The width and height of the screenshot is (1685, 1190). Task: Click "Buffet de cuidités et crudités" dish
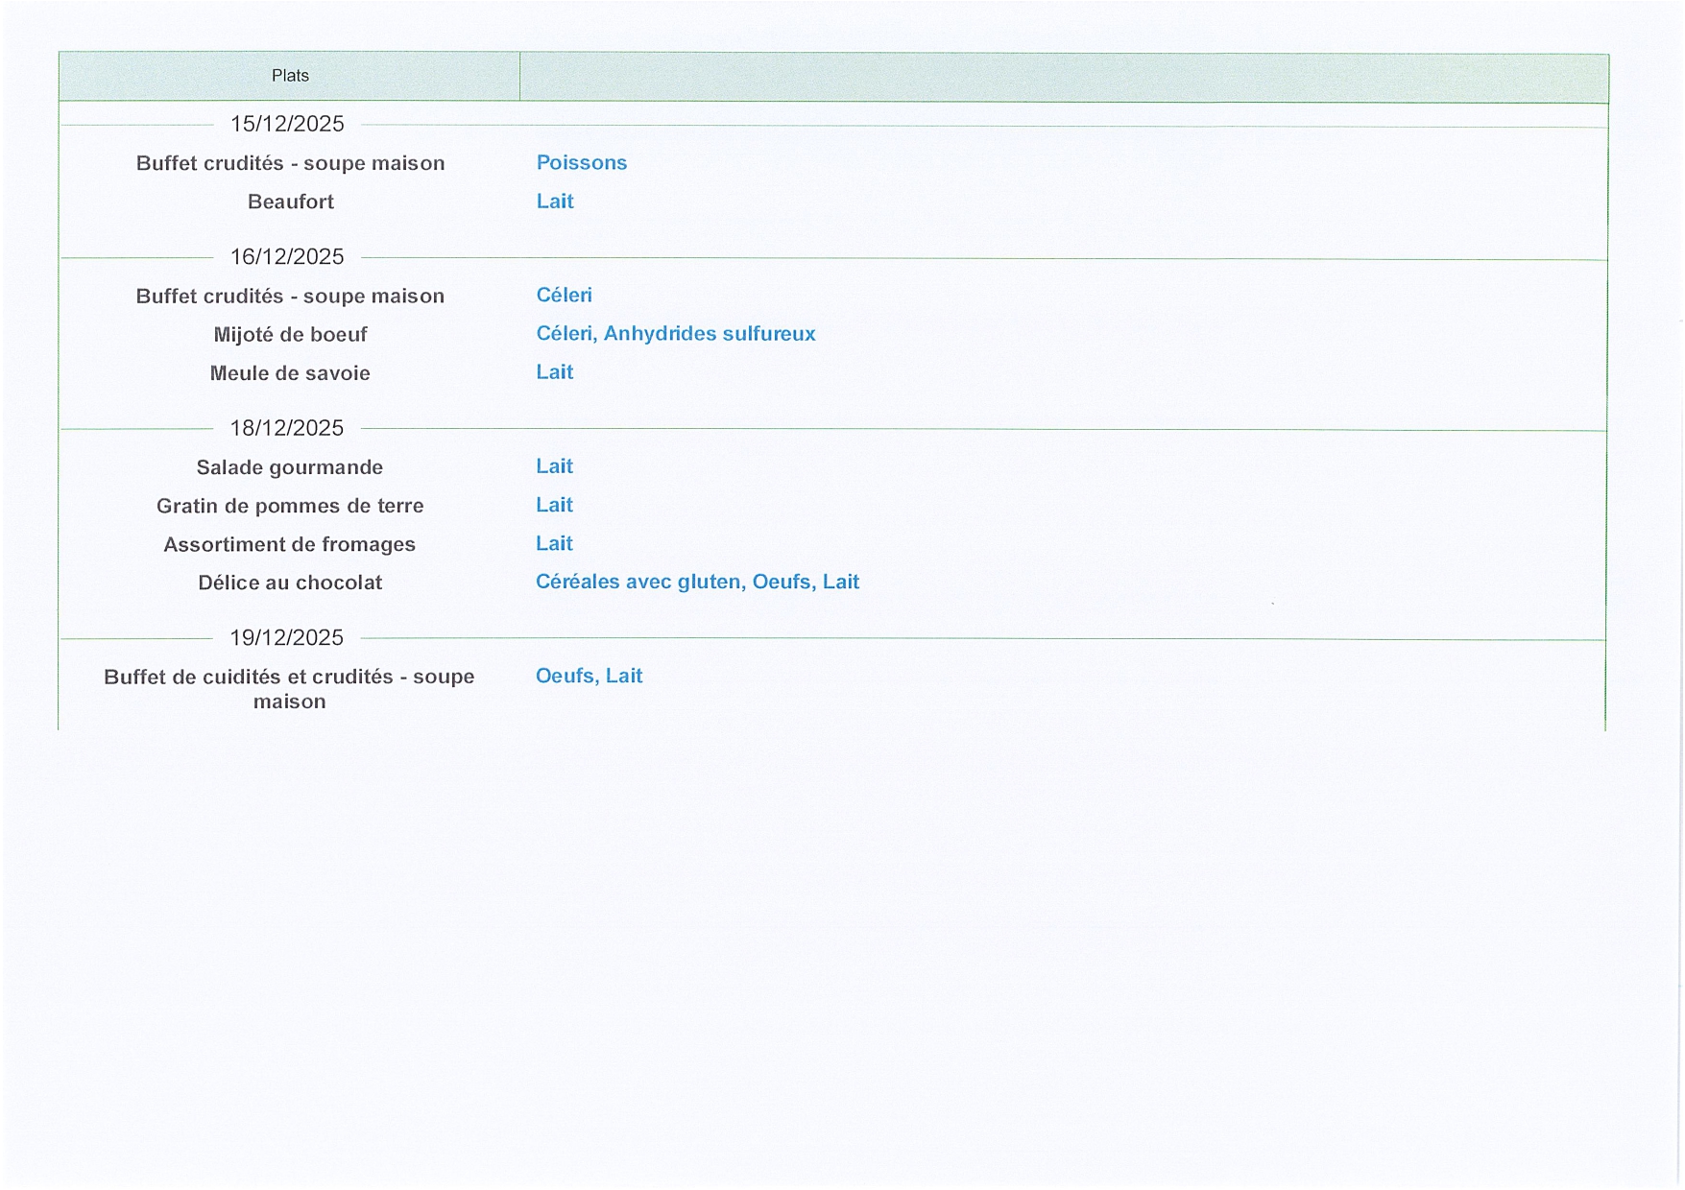tap(289, 688)
